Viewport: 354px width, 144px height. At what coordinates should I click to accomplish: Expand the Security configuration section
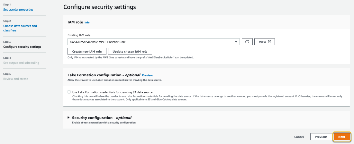[x=102, y=118]
